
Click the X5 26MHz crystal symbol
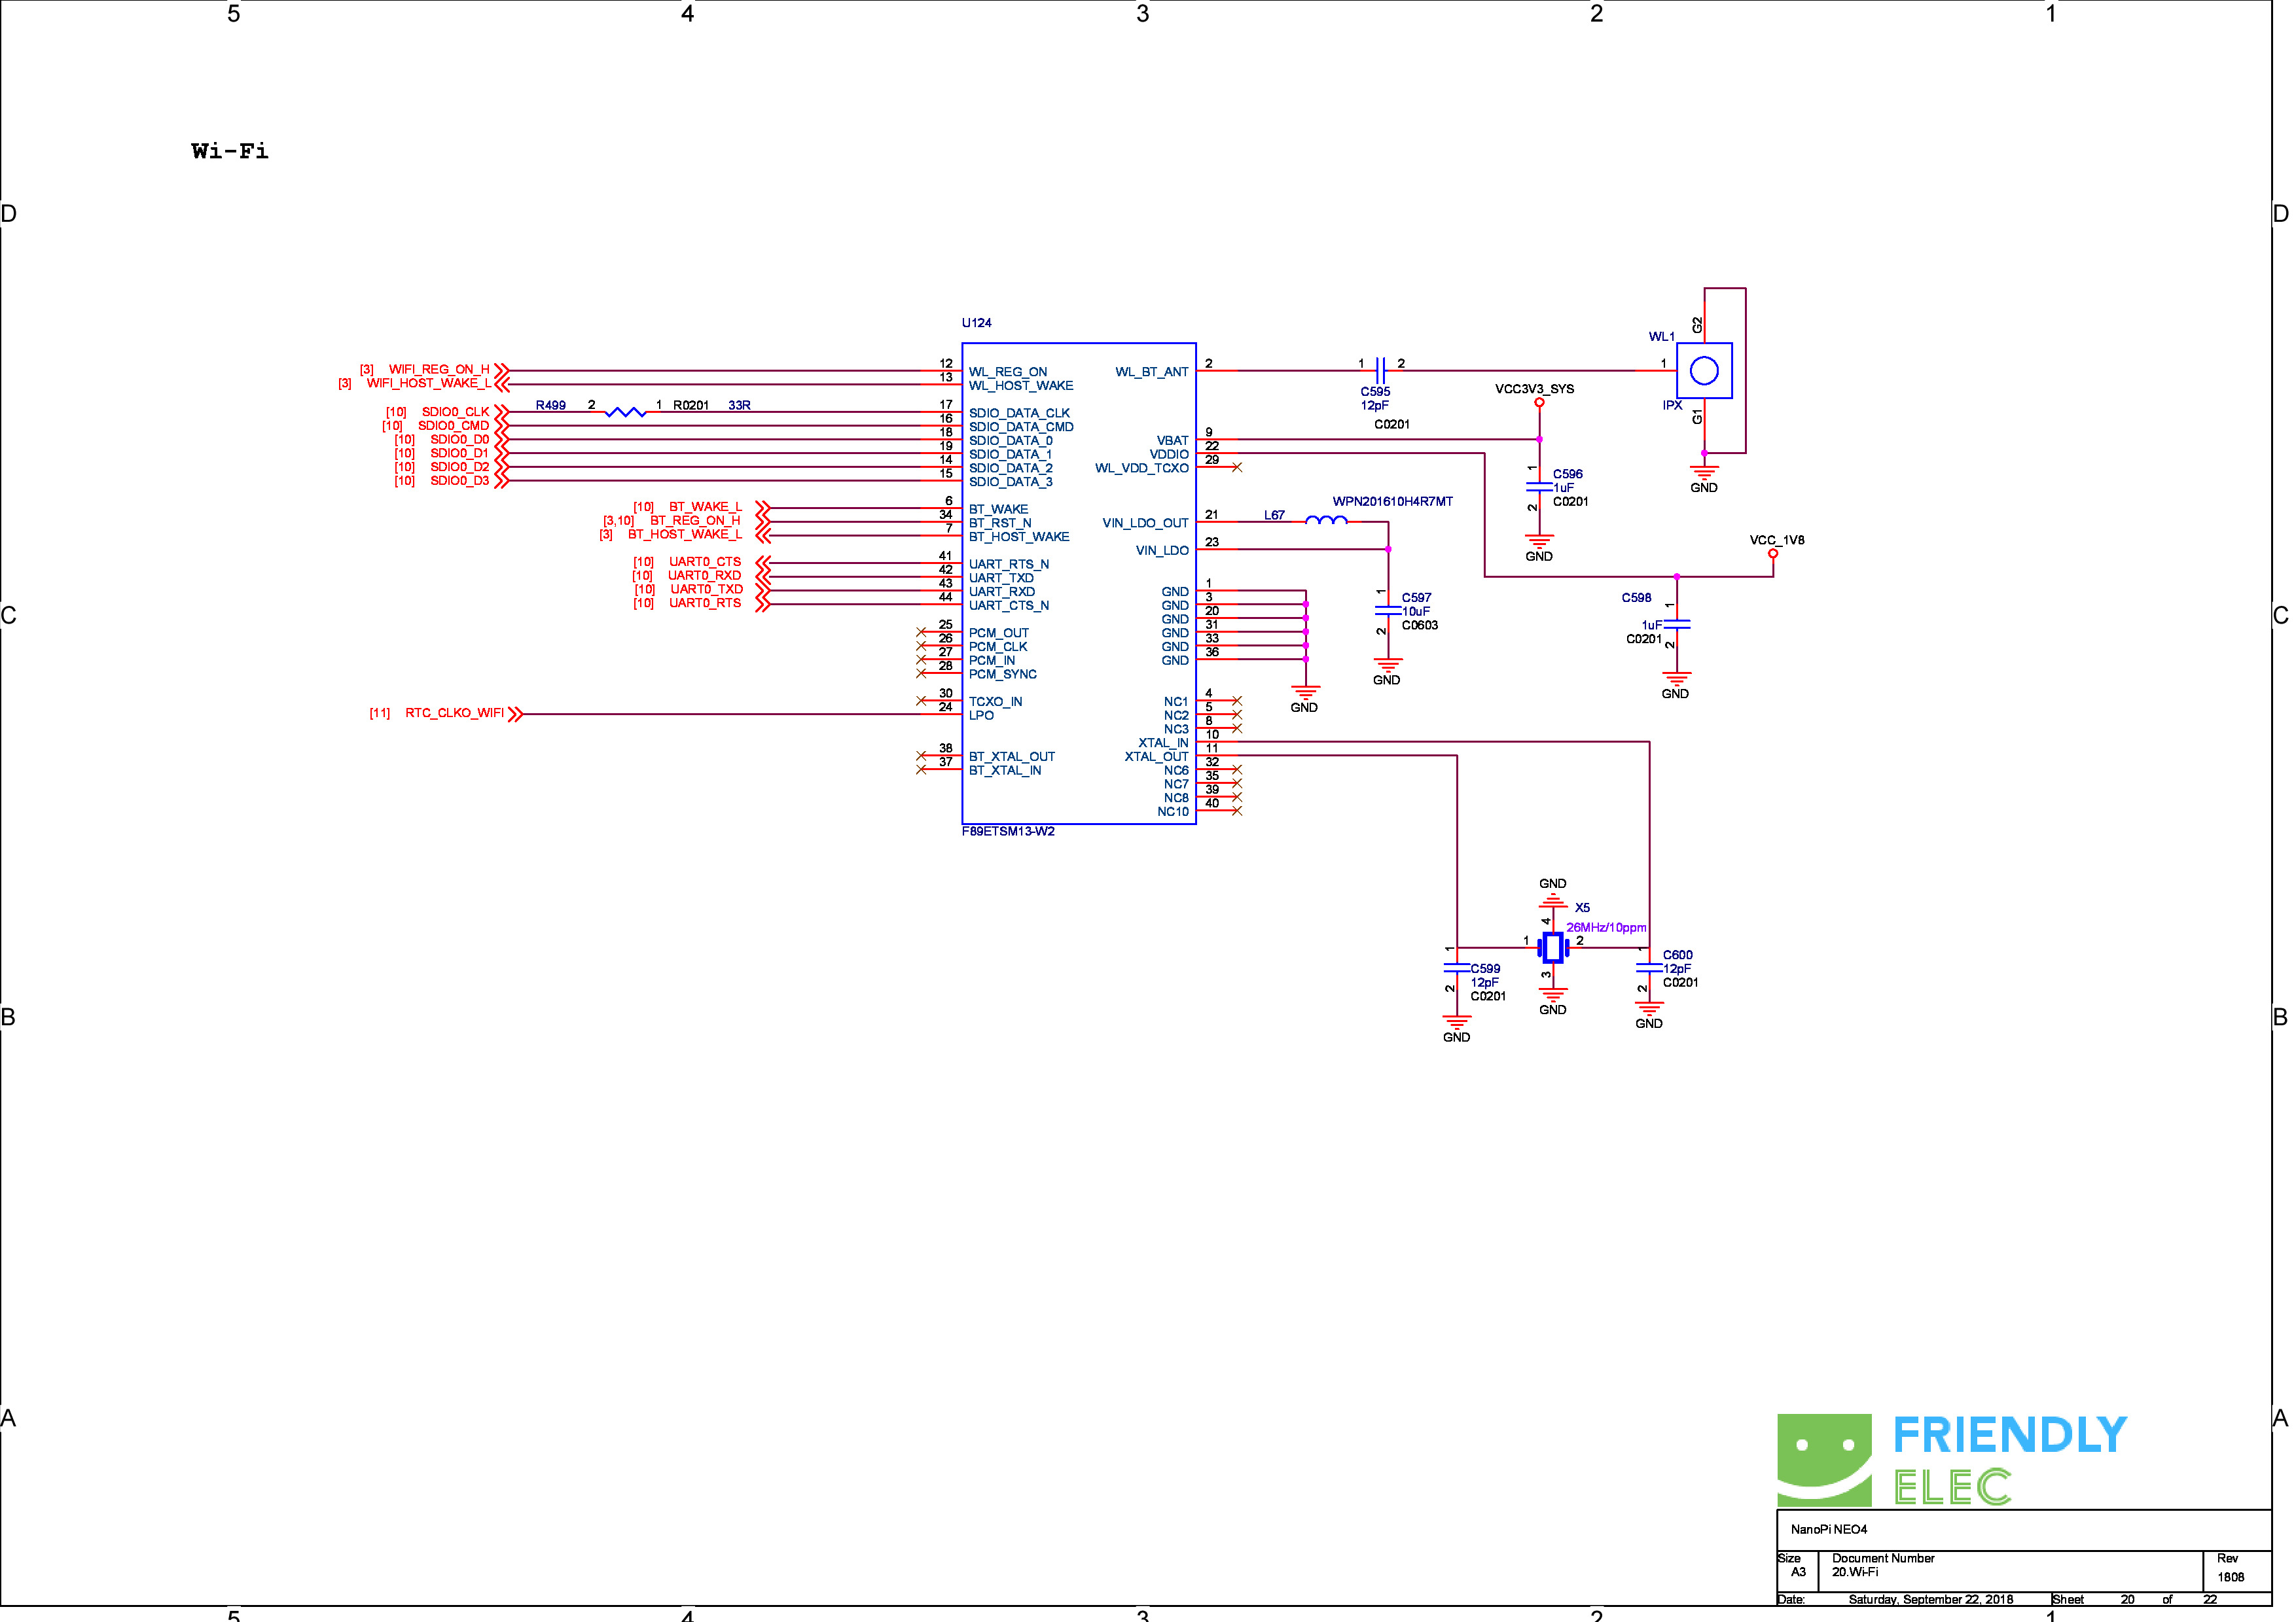1552,947
